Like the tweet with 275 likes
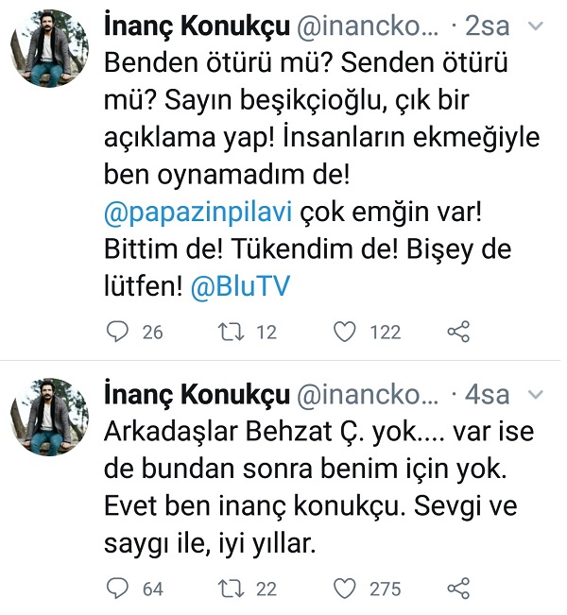The width and height of the screenshot is (567, 615). pyautogui.click(x=347, y=589)
